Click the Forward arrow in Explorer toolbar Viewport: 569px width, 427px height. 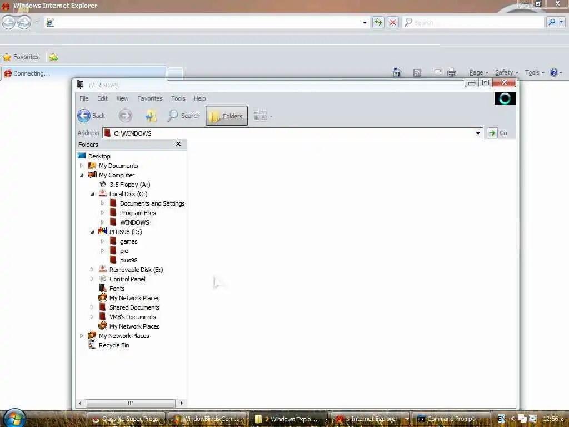(x=125, y=116)
